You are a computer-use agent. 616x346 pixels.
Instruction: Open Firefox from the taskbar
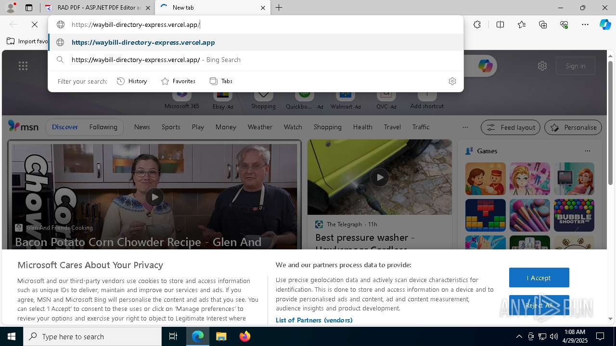click(x=244, y=336)
